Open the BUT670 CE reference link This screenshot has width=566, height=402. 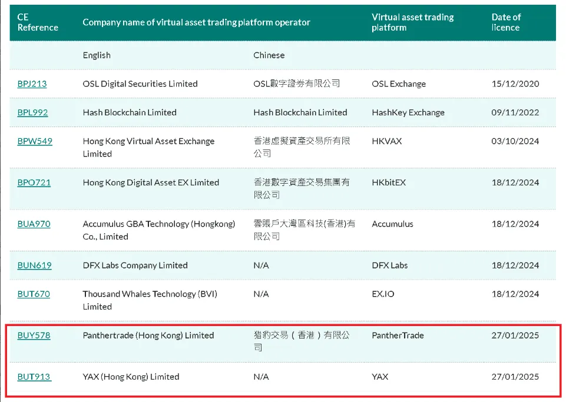point(34,294)
